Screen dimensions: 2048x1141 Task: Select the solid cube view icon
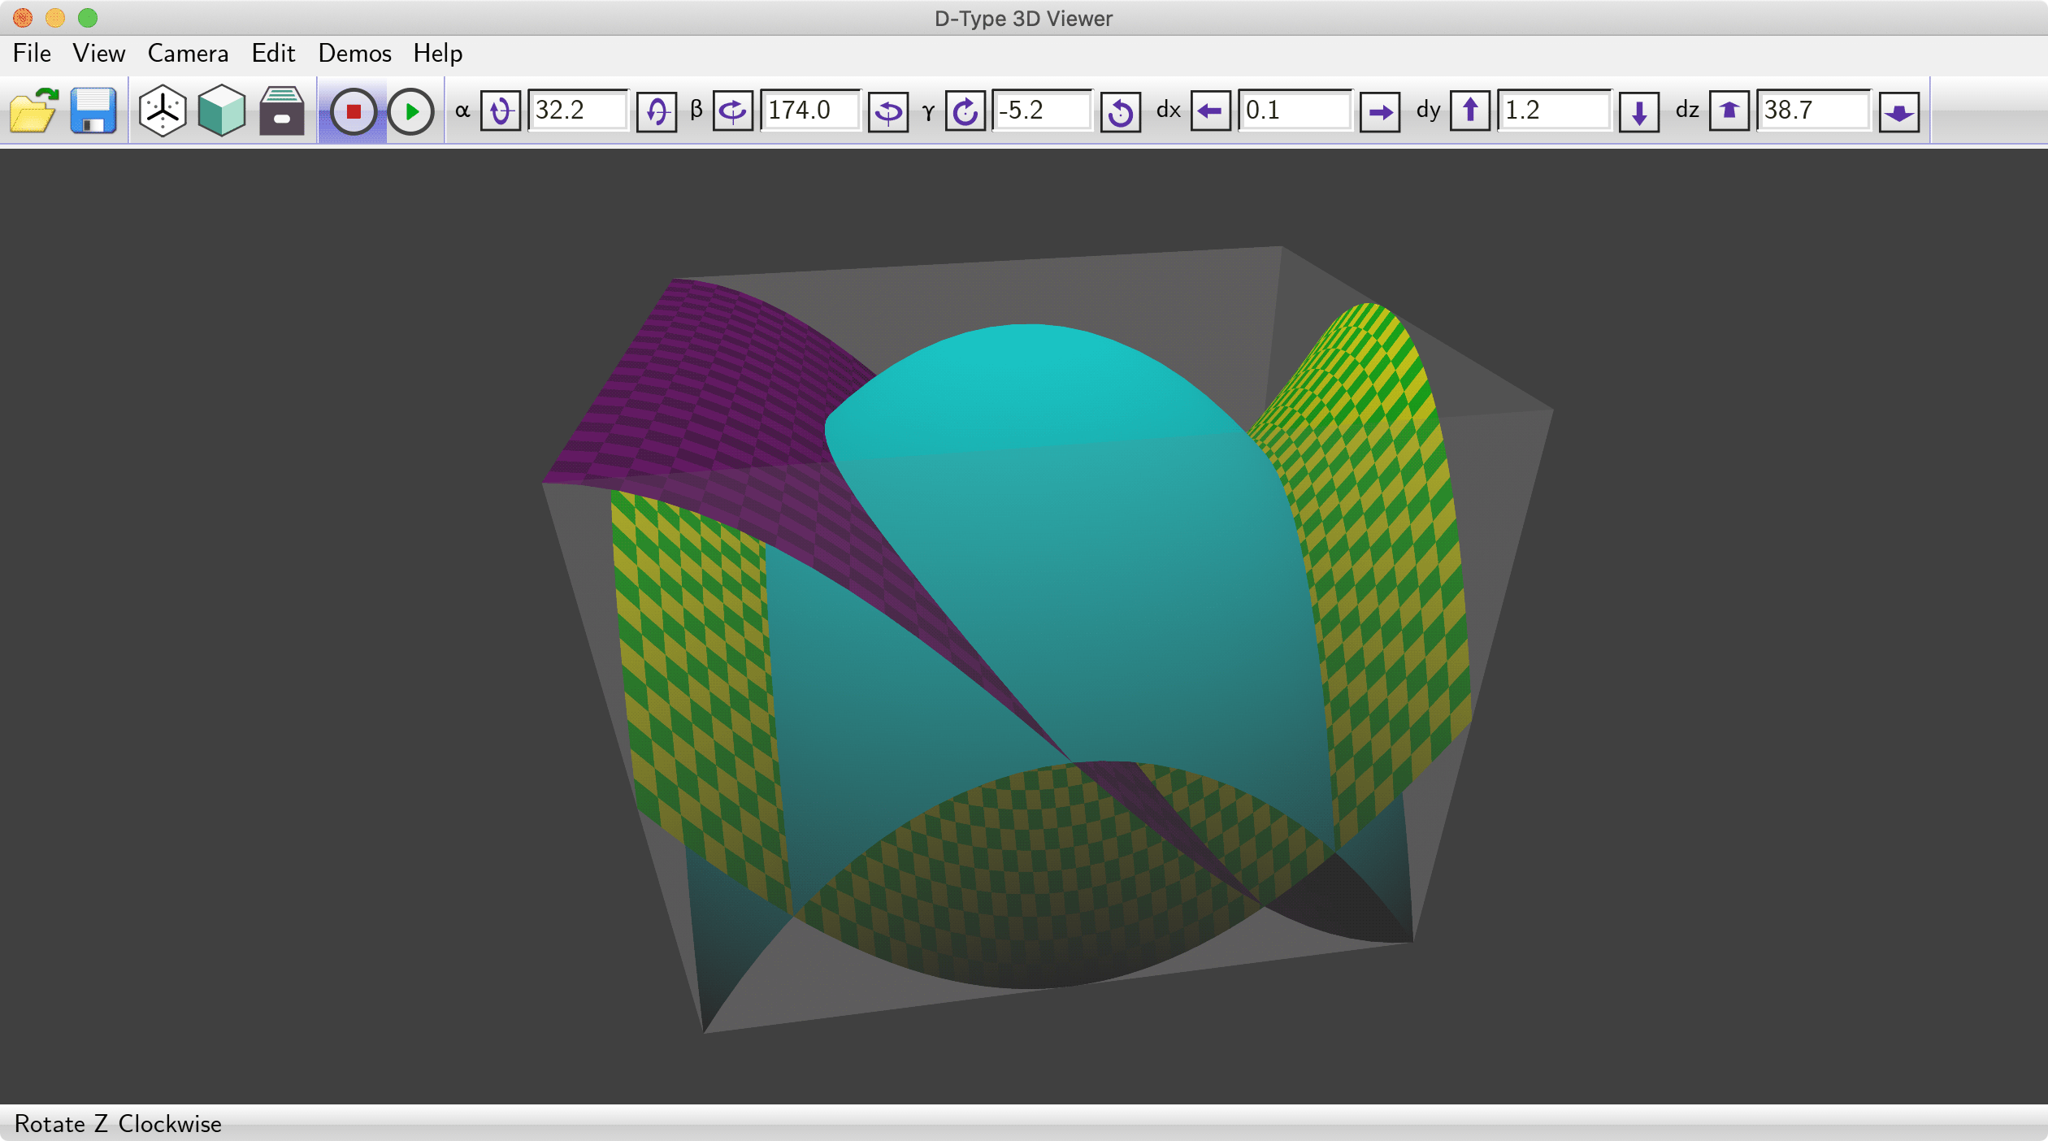pos(222,111)
